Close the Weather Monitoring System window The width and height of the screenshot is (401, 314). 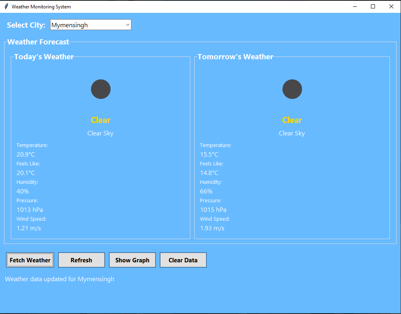391,6
